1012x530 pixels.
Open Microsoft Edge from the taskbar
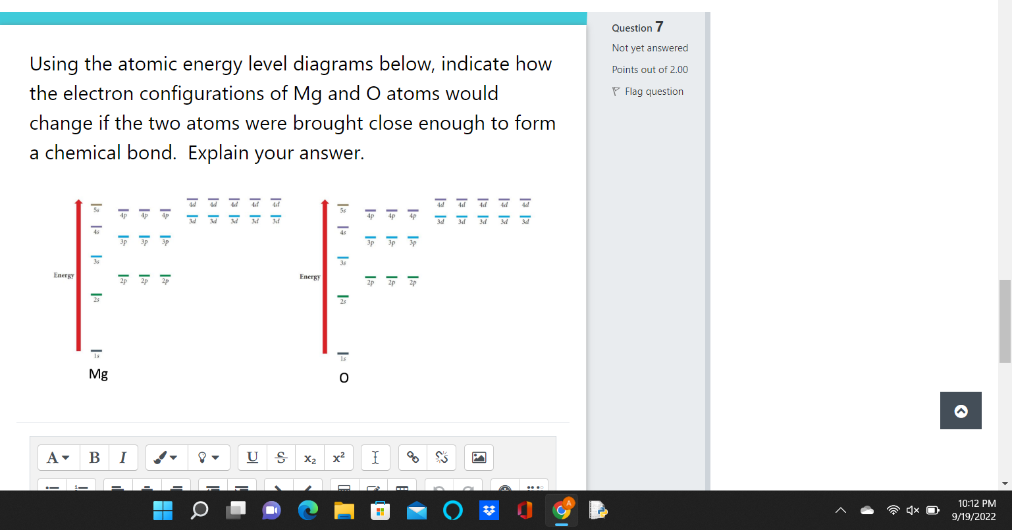pyautogui.click(x=307, y=510)
